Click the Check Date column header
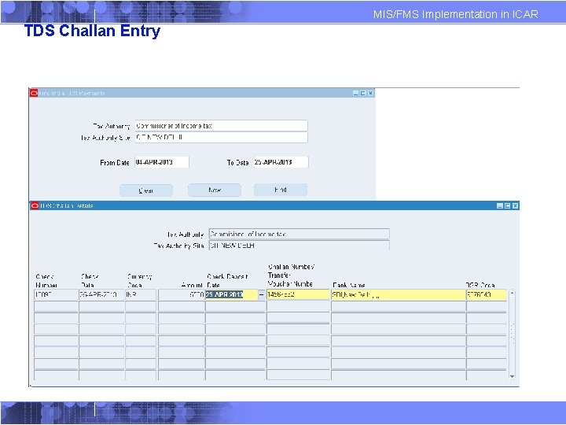 tap(90, 281)
